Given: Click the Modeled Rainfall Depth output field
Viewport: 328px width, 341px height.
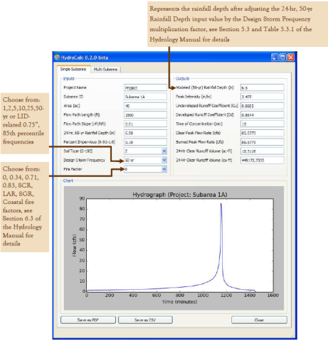Looking at the screenshot, I should coord(262,87).
